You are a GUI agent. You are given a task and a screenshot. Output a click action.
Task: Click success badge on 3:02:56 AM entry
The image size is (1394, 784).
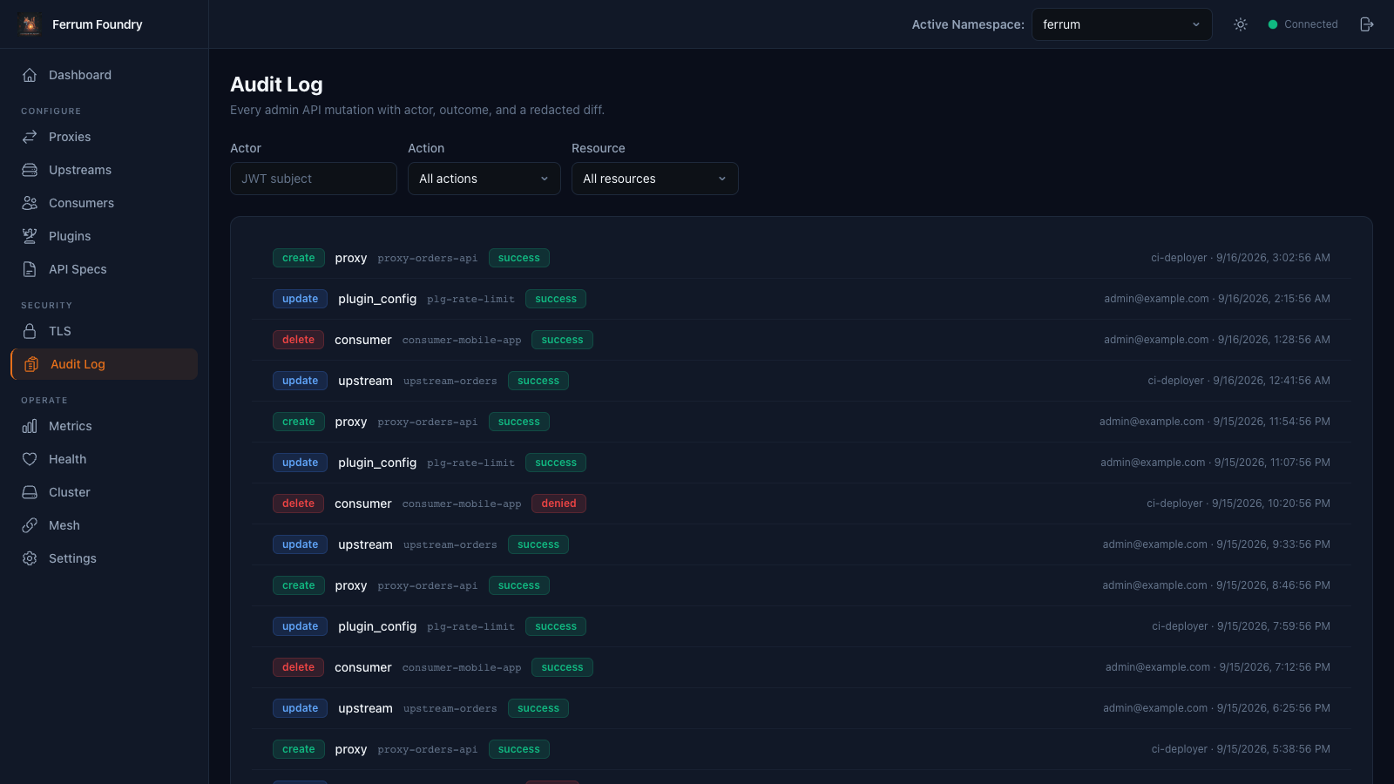click(519, 258)
